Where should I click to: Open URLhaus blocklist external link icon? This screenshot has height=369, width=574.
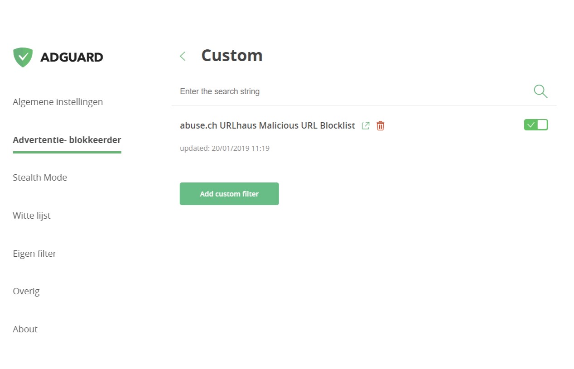[366, 125]
